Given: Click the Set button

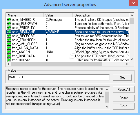Looking at the screenshot, I should pyautogui.click(x=122, y=77).
